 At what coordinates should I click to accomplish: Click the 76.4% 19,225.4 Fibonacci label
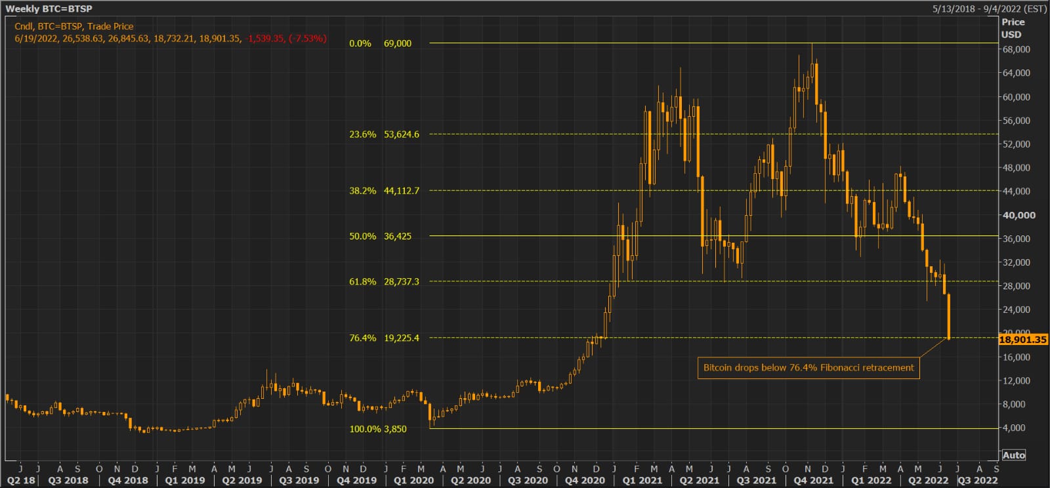(384, 338)
